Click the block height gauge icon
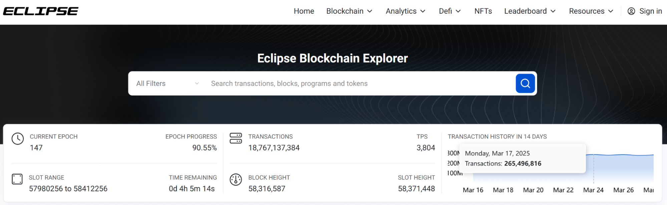The image size is (667, 205). (x=236, y=180)
